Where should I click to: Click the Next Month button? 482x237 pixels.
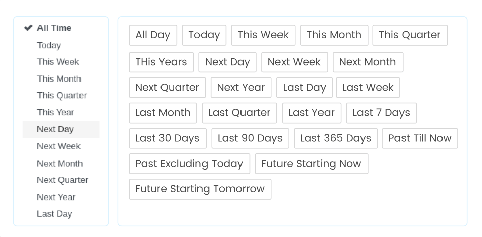point(368,62)
